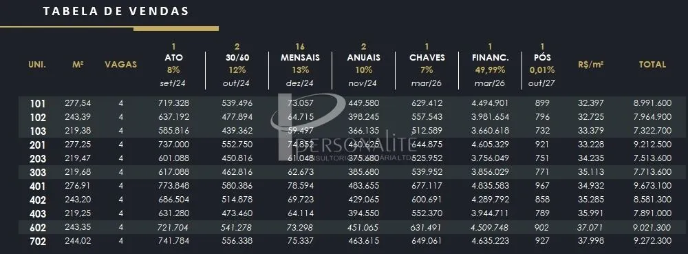Viewport: 688px width, 254px height.
Task: Click the 277,54 area cell
Action: [78, 103]
